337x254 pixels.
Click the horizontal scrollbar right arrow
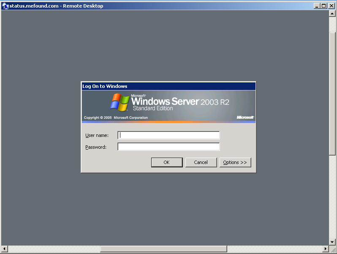[x=325, y=249]
